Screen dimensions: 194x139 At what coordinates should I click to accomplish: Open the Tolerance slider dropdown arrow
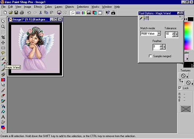pyautogui.click(x=177, y=34)
